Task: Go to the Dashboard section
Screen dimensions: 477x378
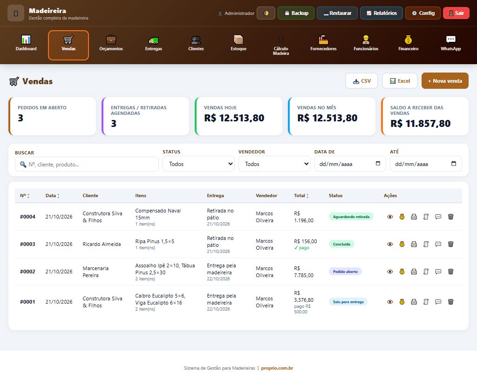Action: pos(26,45)
